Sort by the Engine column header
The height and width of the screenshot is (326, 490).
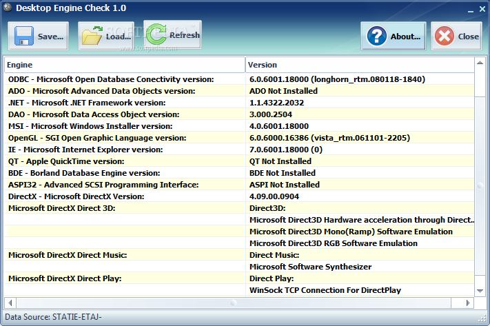(125, 65)
